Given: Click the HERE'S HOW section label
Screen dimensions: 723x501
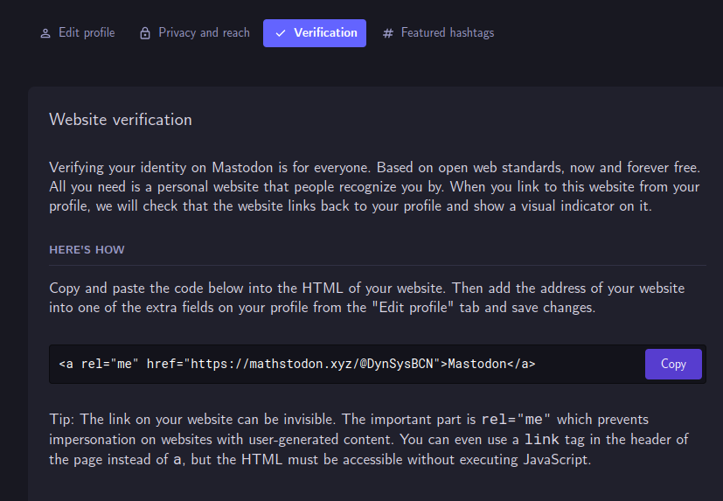Looking at the screenshot, I should tap(87, 249).
